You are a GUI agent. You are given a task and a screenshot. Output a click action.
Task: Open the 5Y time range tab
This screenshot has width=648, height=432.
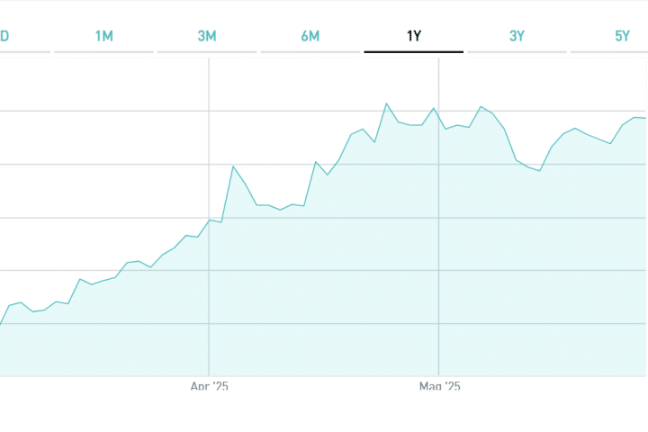click(x=622, y=36)
